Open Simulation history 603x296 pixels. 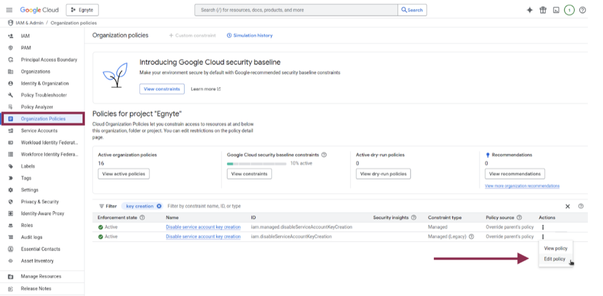click(249, 36)
